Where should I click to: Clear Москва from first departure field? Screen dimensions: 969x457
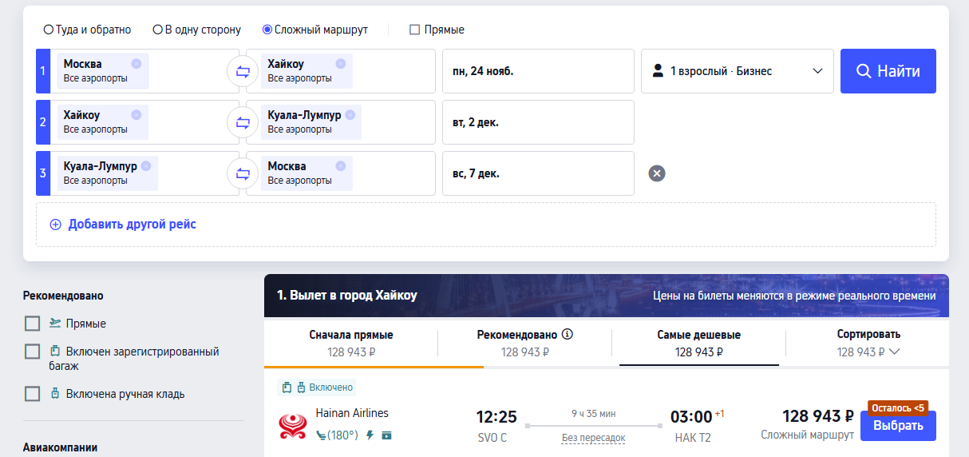click(x=136, y=64)
